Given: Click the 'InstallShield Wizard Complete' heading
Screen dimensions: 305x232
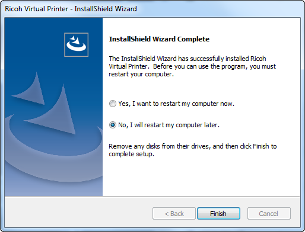Looking at the screenshot, I should tap(159, 39).
